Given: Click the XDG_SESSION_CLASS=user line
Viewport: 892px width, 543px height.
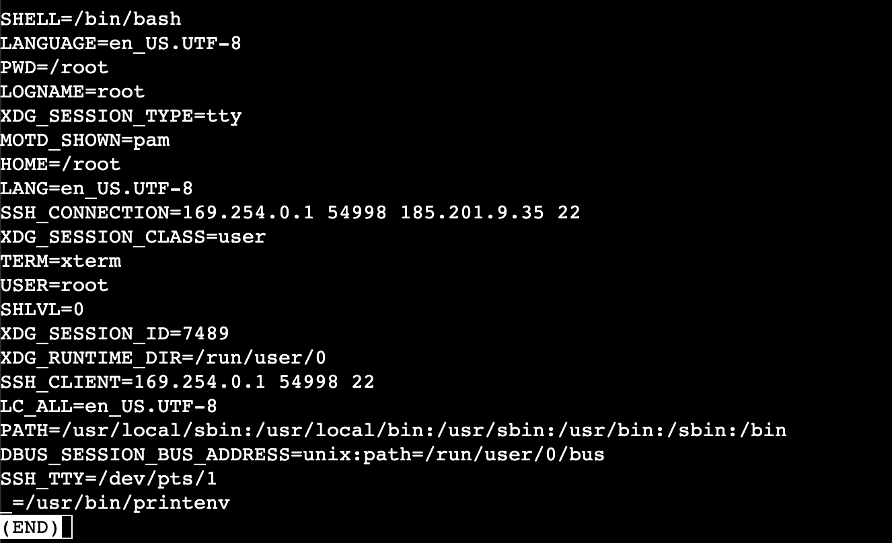Looking at the screenshot, I should coord(133,237).
